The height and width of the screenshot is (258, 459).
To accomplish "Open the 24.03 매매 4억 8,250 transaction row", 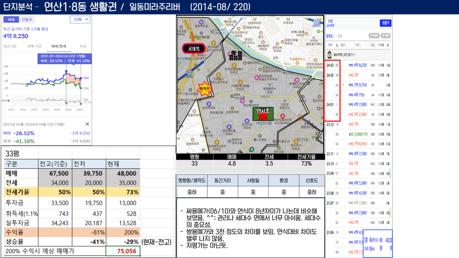I will (x=358, y=65).
